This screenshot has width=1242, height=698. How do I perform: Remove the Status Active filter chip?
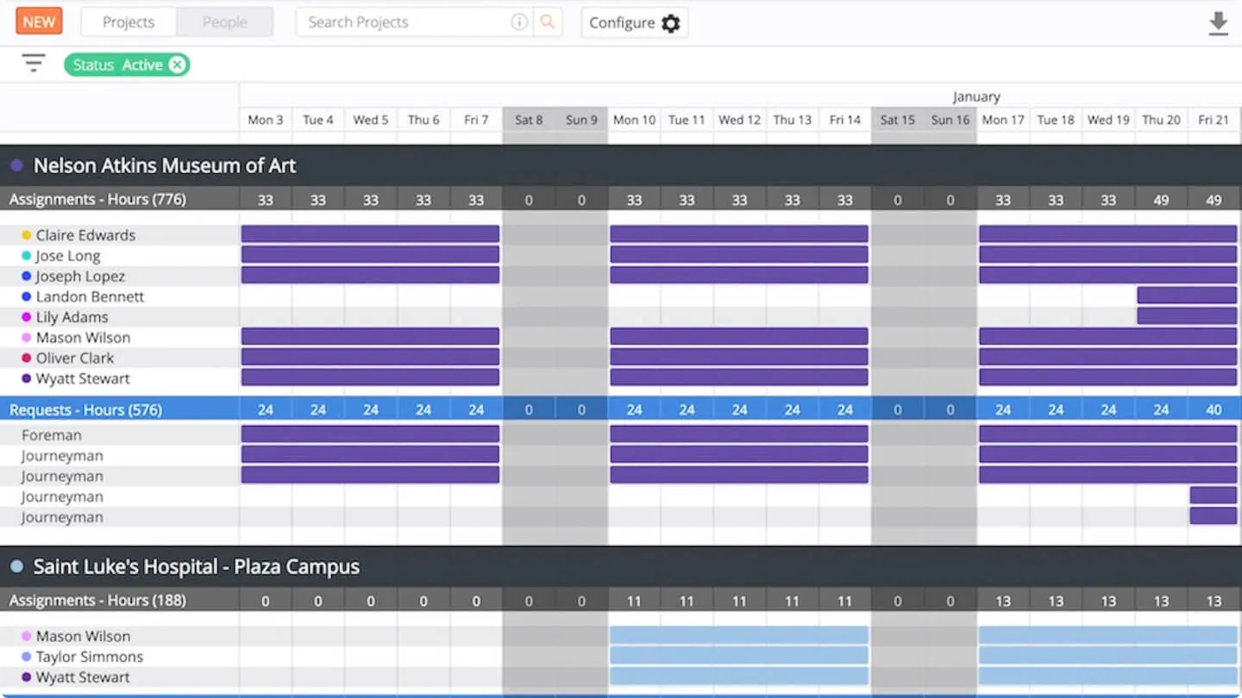pyautogui.click(x=177, y=65)
